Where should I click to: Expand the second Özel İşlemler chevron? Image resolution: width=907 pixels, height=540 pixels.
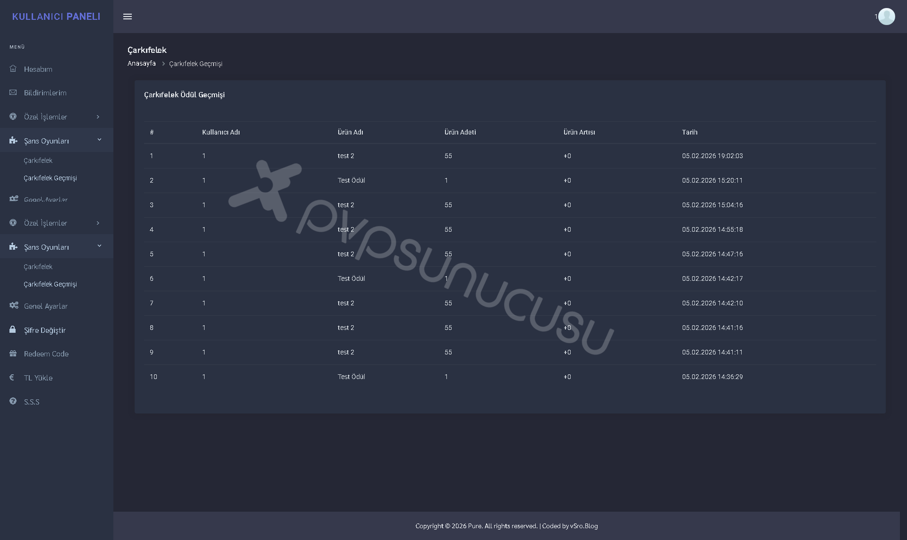pos(98,223)
